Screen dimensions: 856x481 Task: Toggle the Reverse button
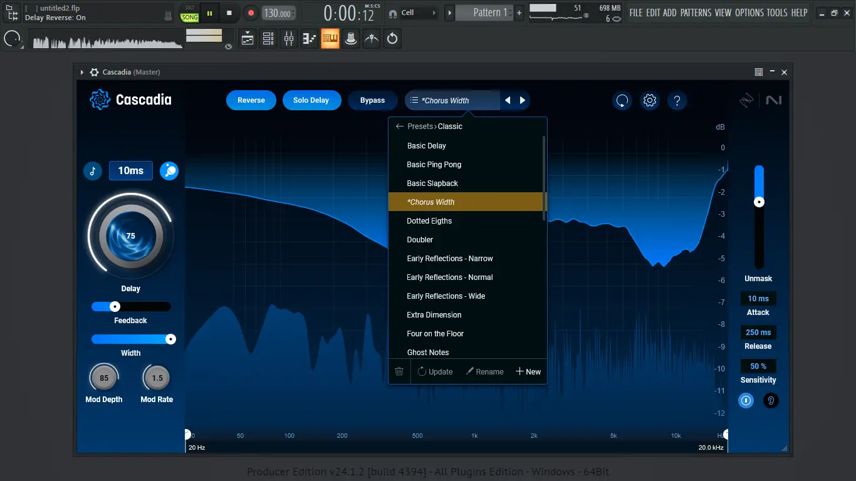pyautogui.click(x=251, y=100)
